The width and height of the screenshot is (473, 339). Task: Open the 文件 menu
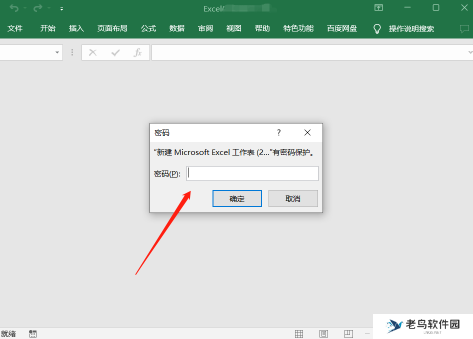(x=15, y=28)
